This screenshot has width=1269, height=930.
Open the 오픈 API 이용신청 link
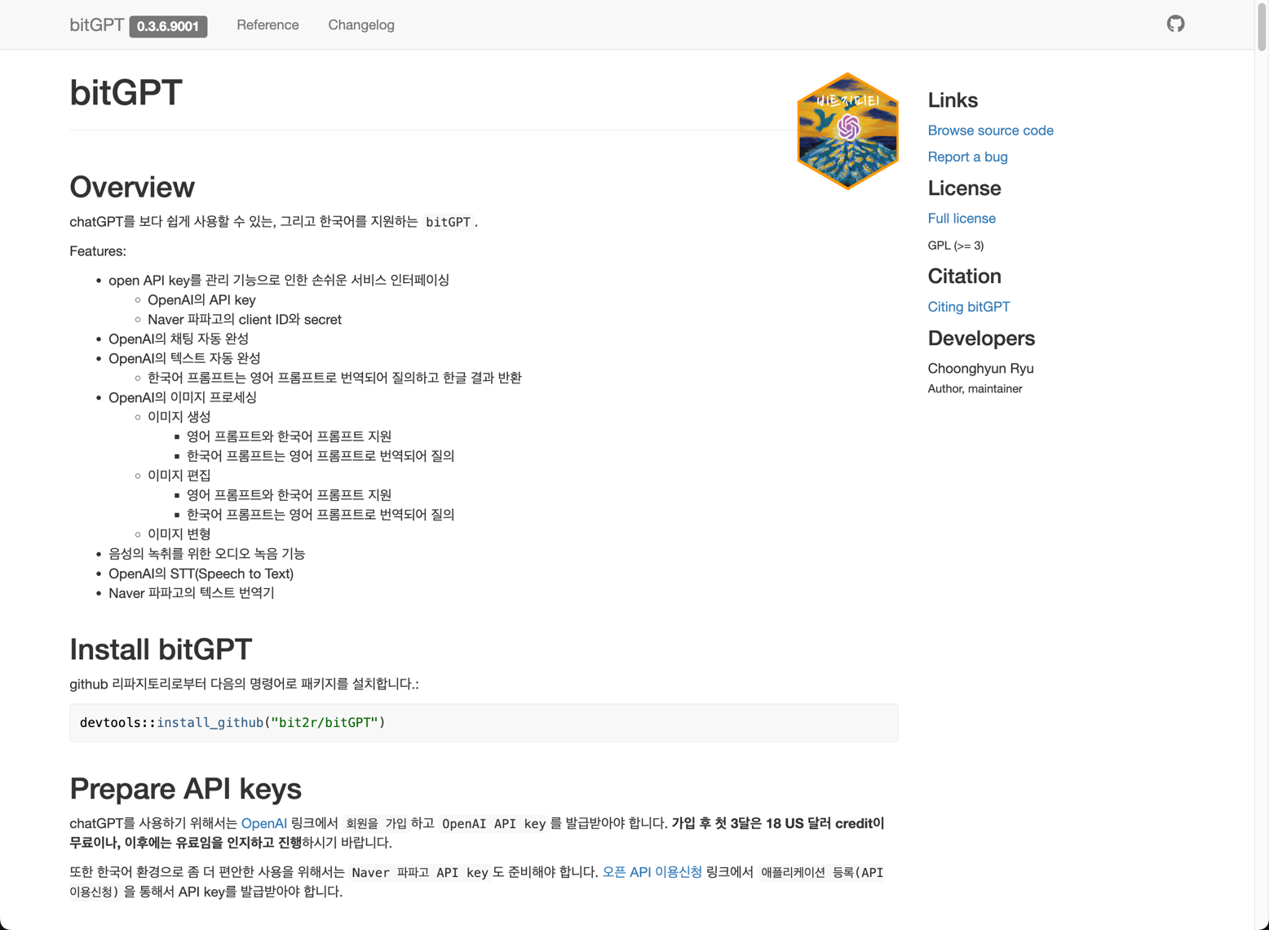click(x=652, y=872)
